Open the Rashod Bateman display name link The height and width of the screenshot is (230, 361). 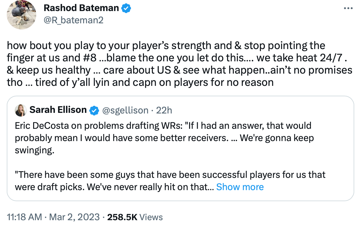[x=81, y=8]
